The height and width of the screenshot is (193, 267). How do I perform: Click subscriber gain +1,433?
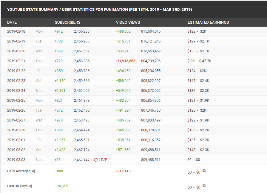coord(60,150)
